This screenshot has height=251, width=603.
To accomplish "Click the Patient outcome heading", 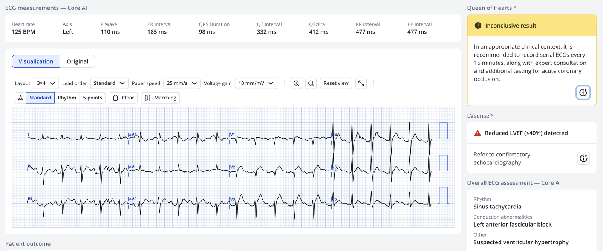I will [28, 244].
